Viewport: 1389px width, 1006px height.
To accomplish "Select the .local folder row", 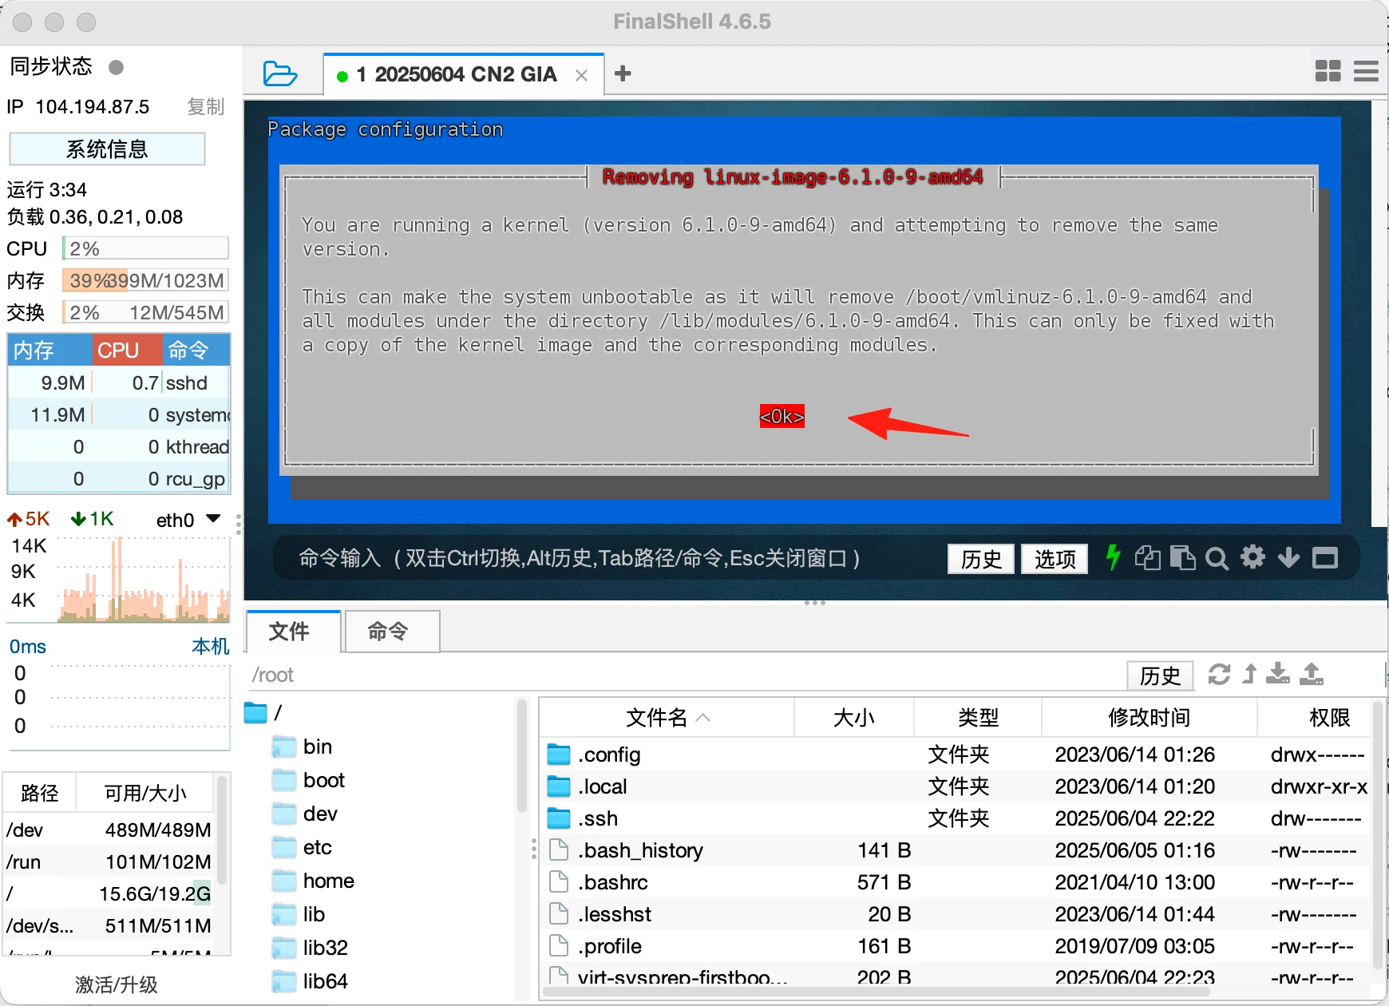I will point(956,786).
